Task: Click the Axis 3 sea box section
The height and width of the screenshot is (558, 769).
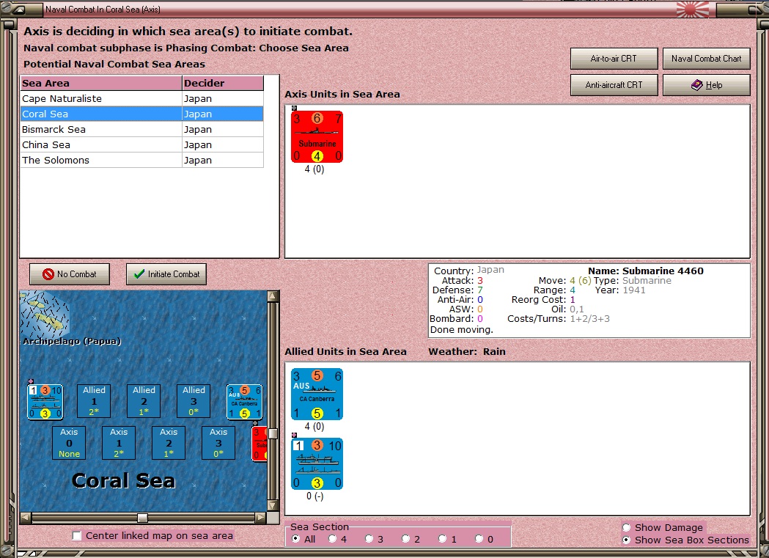Action: pos(218,443)
